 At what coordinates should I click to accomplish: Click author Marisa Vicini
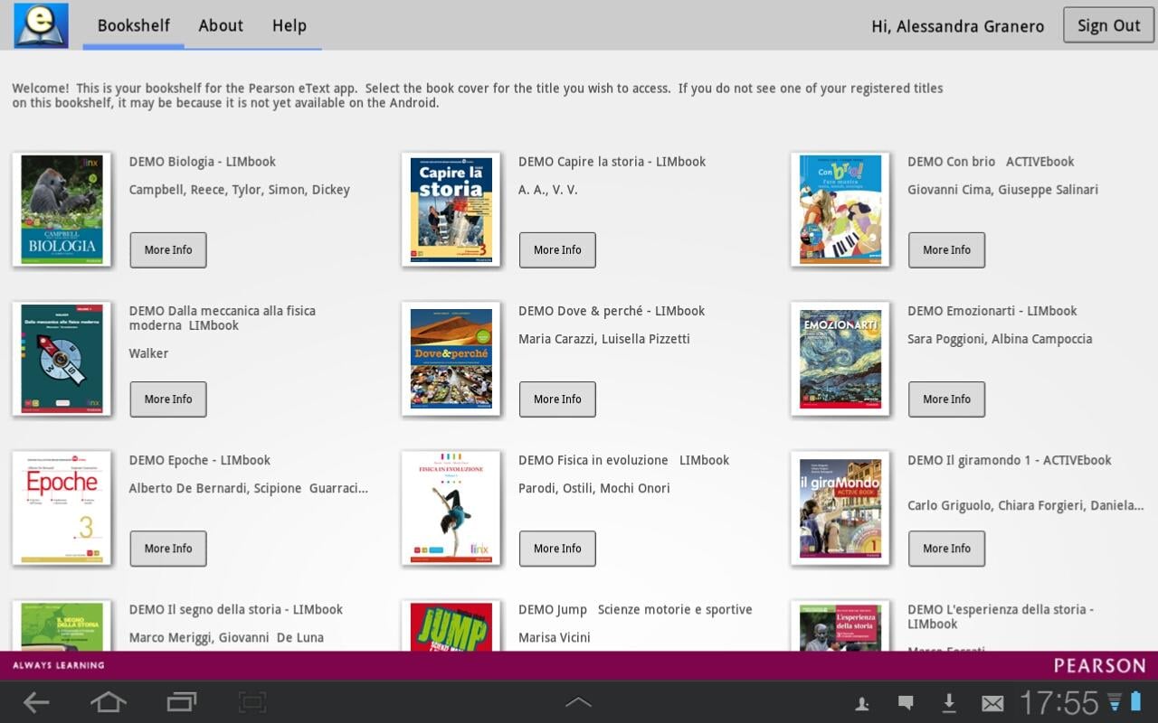[x=555, y=637]
